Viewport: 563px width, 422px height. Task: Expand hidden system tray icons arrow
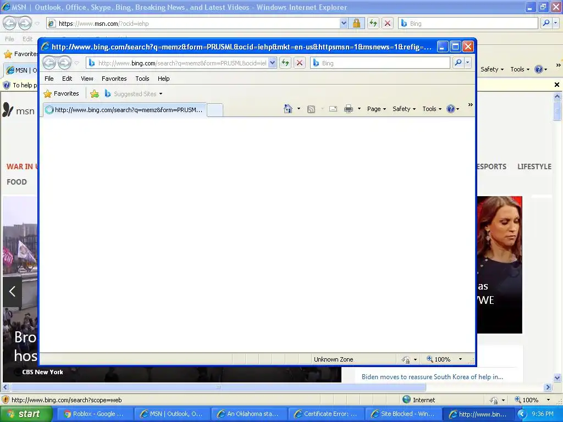click(522, 414)
